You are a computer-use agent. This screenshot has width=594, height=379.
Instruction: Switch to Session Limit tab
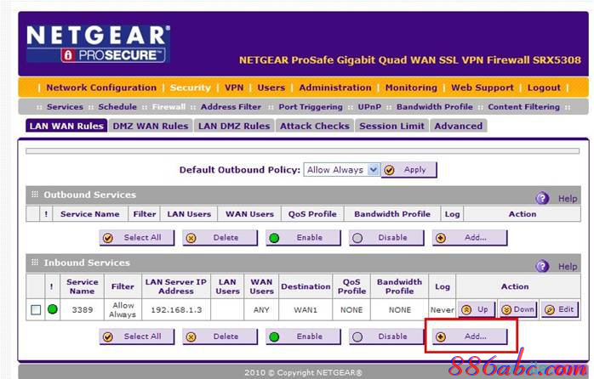pos(391,126)
